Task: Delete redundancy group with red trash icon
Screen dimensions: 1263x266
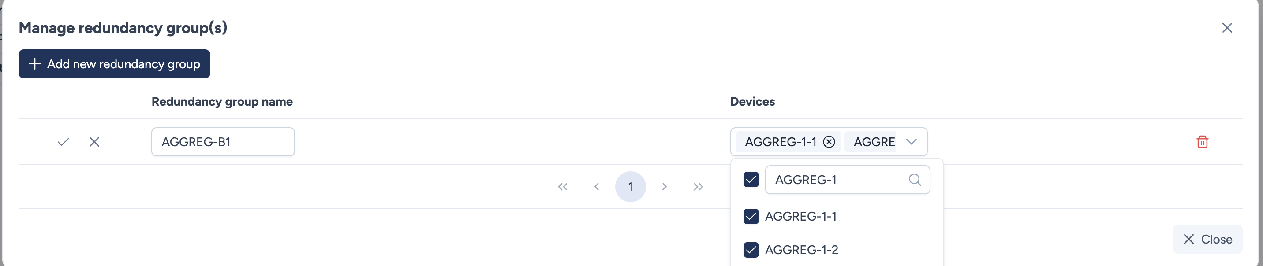Action: (x=1202, y=142)
